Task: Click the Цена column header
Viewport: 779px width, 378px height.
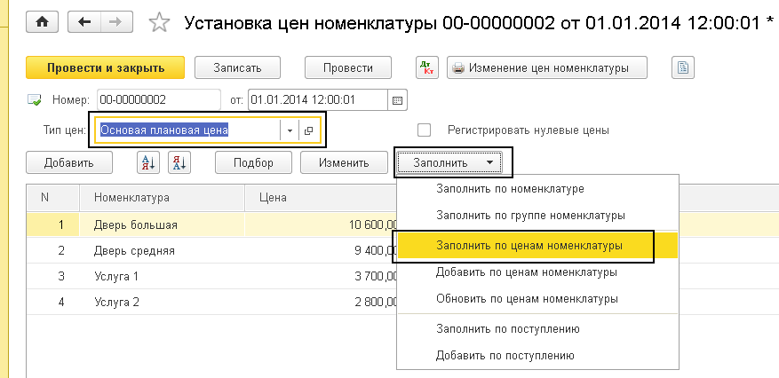Action: (322, 198)
